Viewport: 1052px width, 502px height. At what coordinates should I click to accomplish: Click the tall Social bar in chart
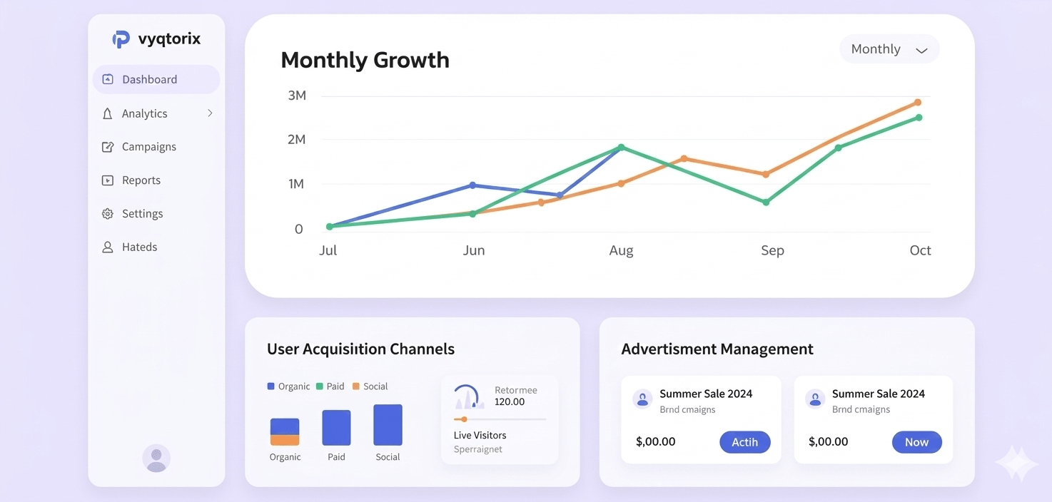point(388,425)
